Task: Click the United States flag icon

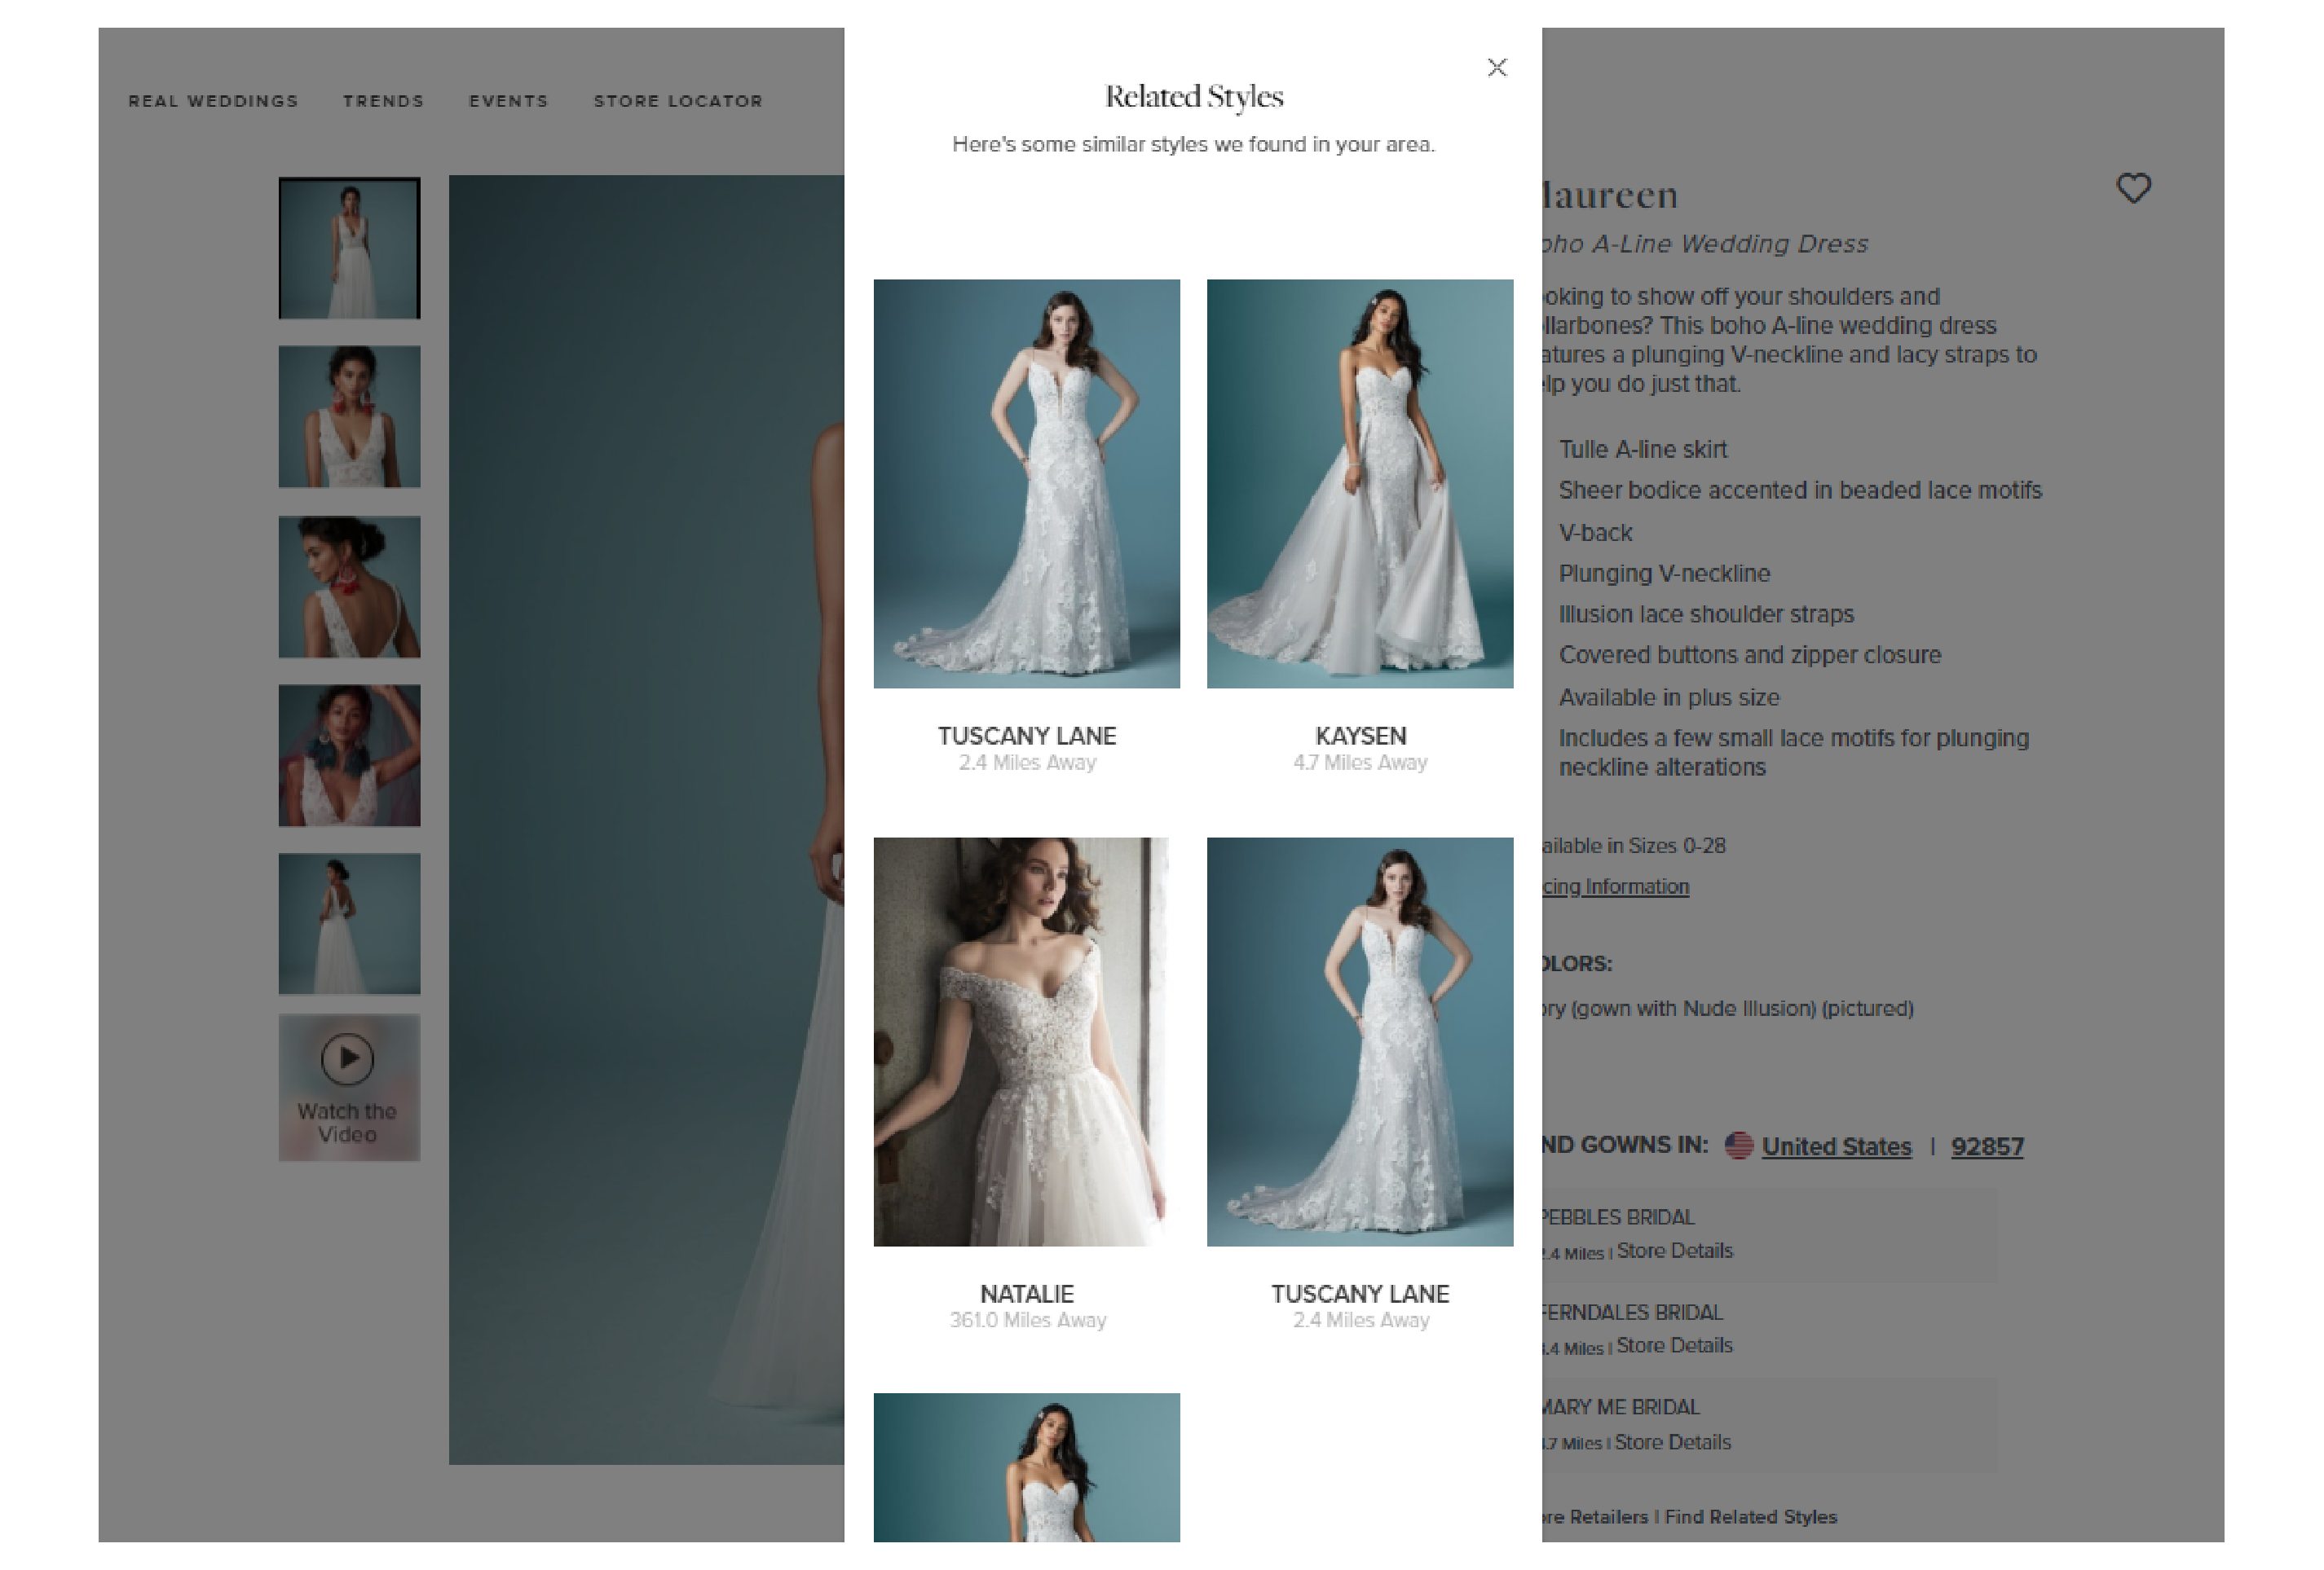Action: 1738,1146
